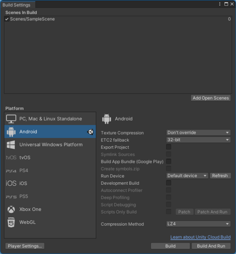Select the tvOS platform entry
This screenshot has height=254, width=236.
[x=50, y=157]
